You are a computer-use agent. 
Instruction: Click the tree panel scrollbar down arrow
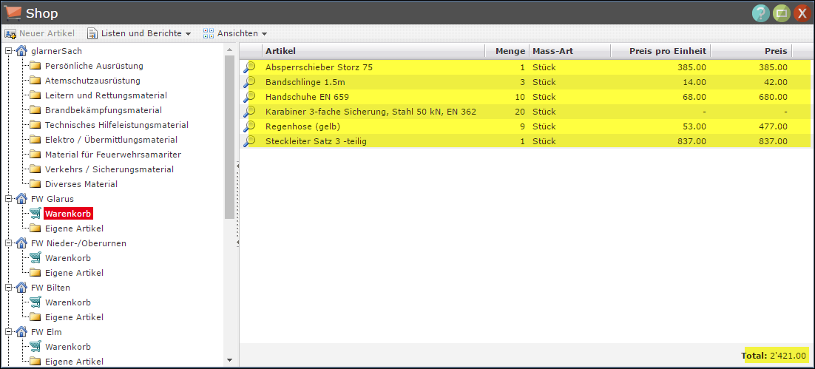pyautogui.click(x=229, y=360)
